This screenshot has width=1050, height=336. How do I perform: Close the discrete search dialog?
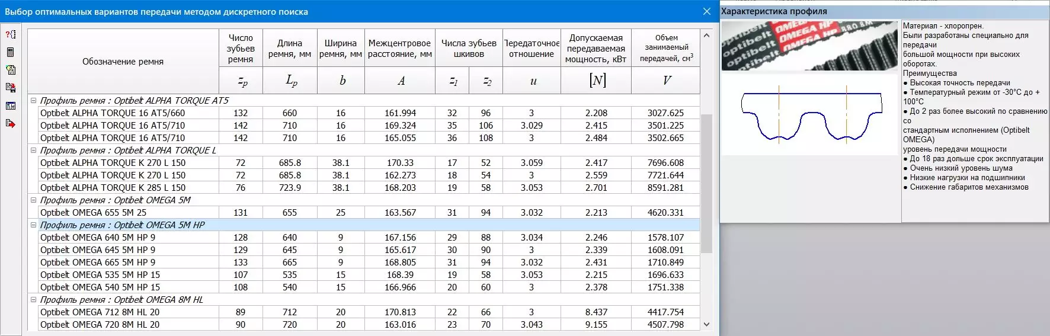[x=706, y=11]
